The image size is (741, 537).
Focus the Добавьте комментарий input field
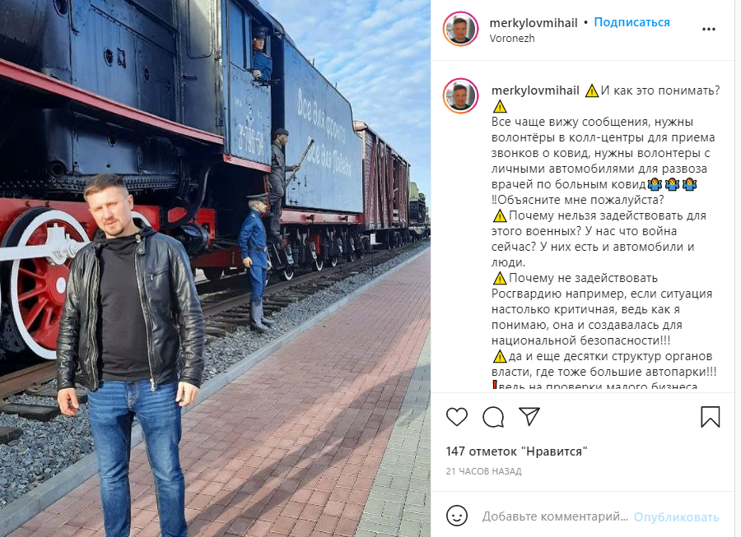(555, 516)
